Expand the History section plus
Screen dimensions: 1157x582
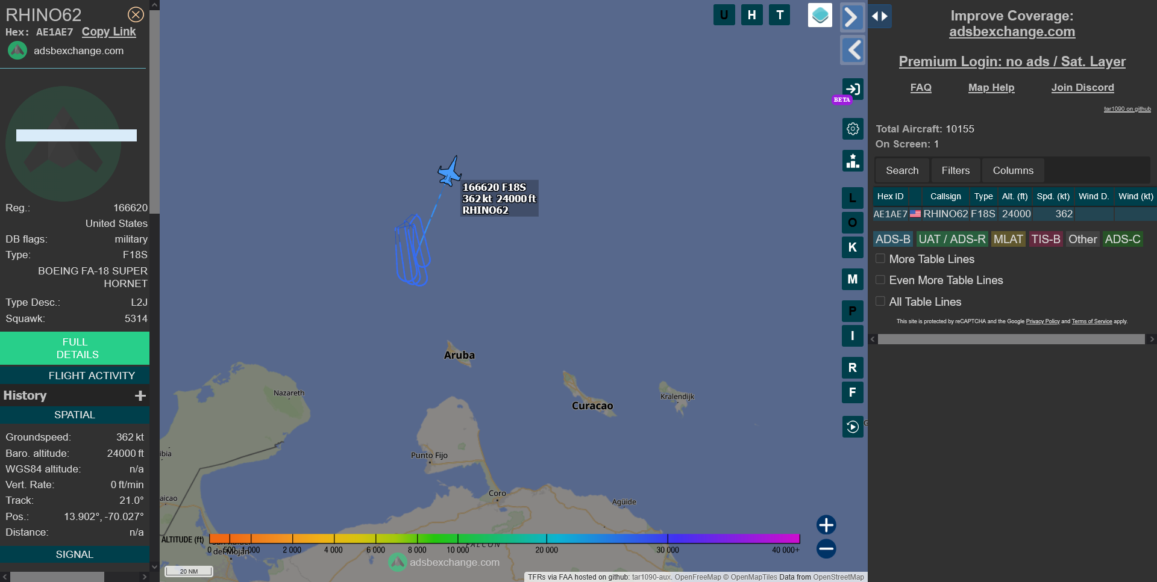point(140,395)
